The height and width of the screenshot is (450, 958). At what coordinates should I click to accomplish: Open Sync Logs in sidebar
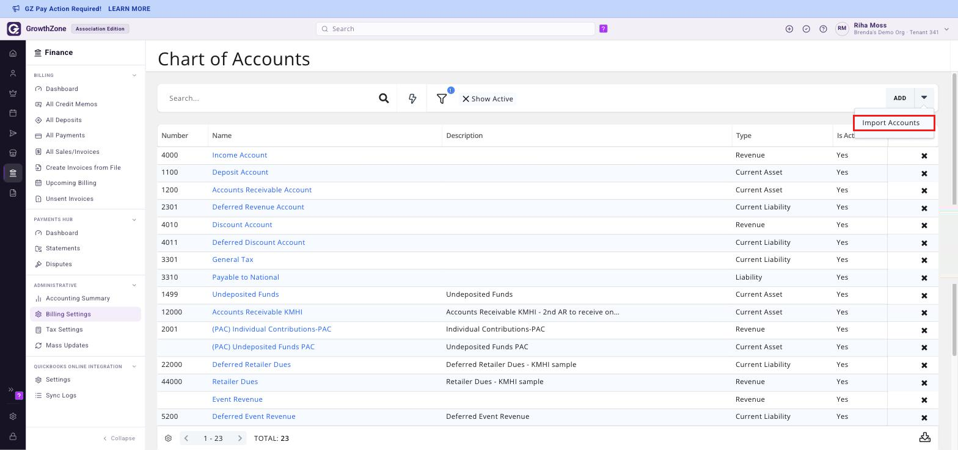61,396
